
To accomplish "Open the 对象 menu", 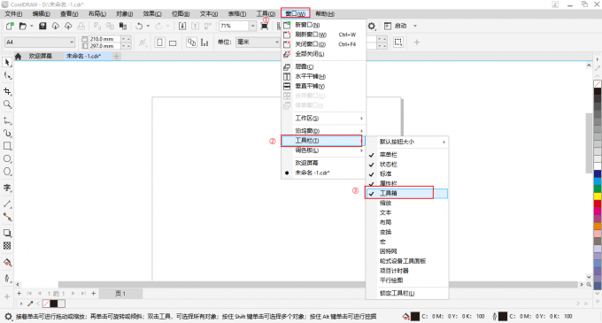I will pyautogui.click(x=125, y=14).
